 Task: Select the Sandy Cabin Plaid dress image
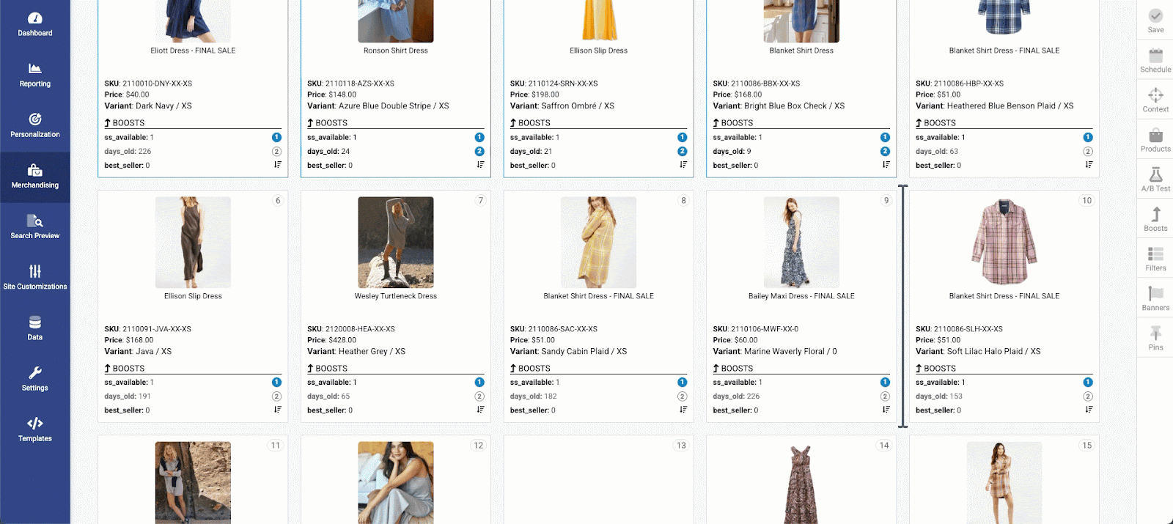pyautogui.click(x=598, y=242)
